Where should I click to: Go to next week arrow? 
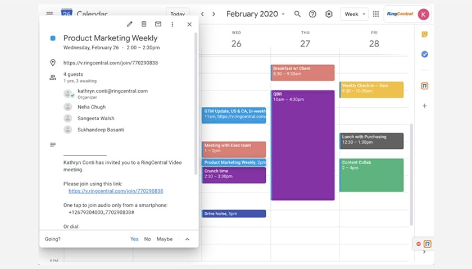pos(214,14)
